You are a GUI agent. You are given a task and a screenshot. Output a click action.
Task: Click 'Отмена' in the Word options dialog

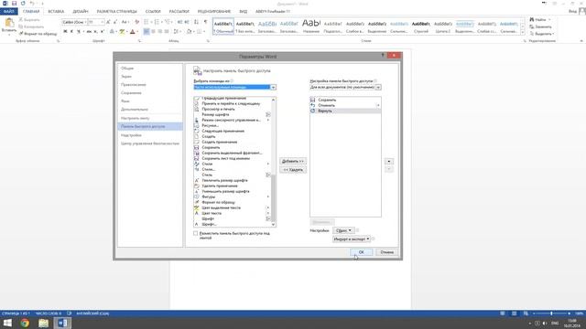tap(386, 252)
